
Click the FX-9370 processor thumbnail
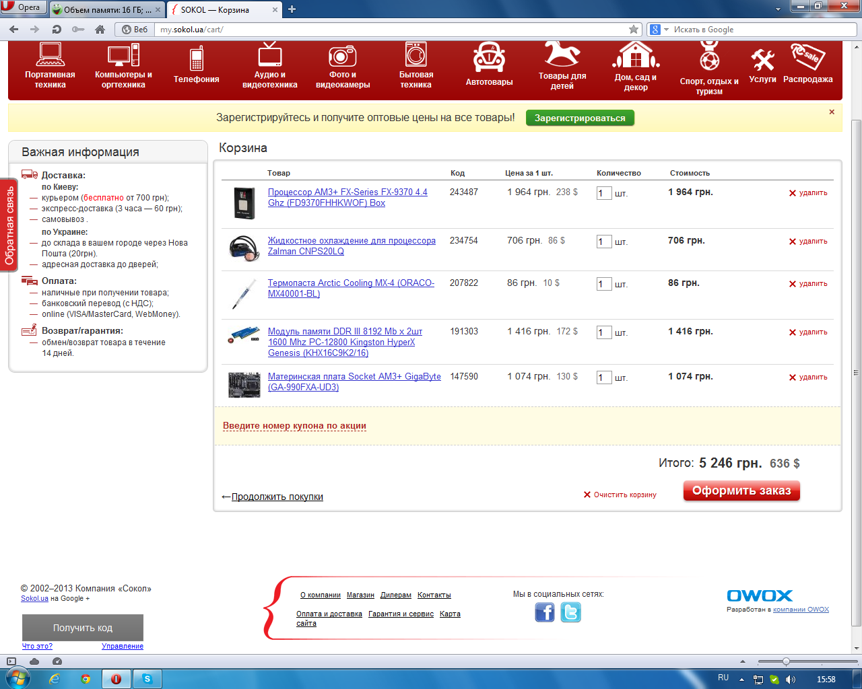244,203
